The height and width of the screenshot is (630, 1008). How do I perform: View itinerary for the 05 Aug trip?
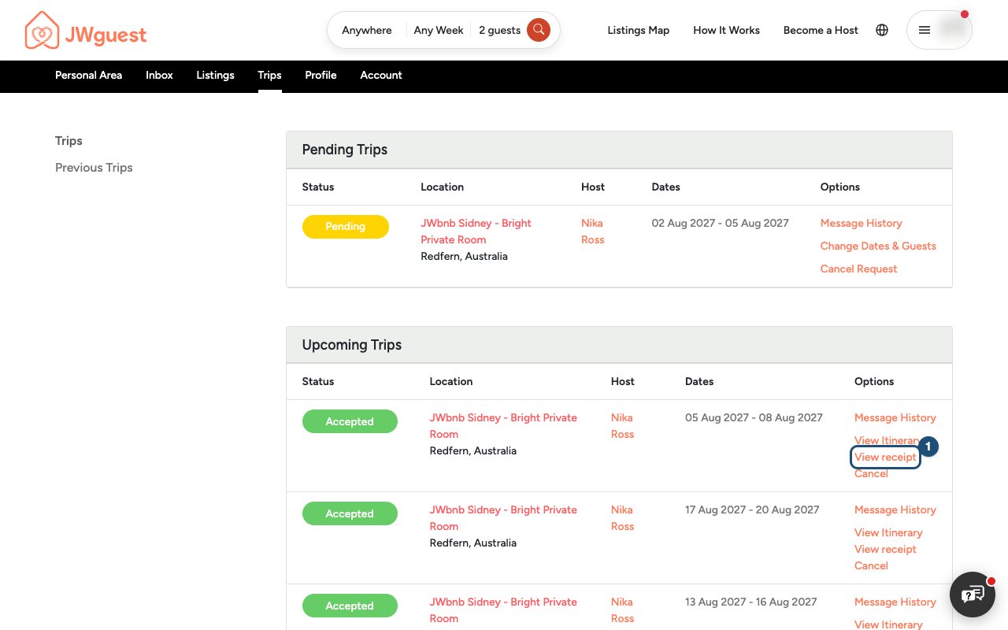(888, 441)
